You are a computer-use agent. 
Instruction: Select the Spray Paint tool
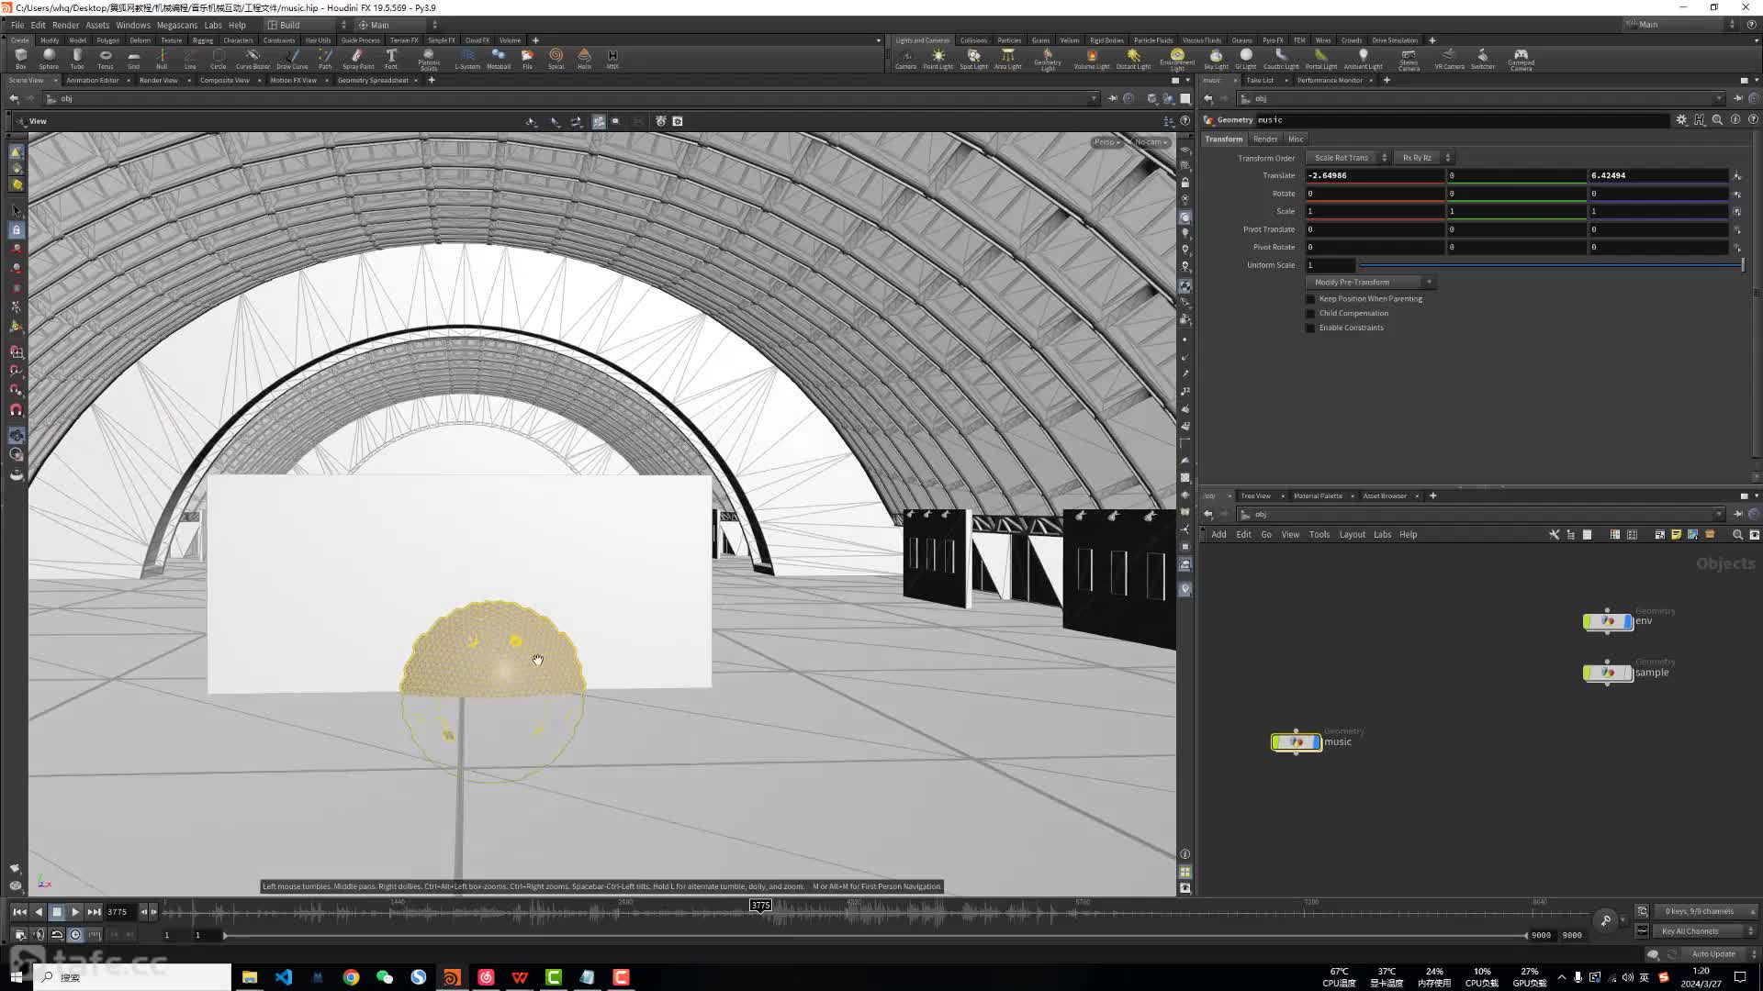click(x=358, y=59)
